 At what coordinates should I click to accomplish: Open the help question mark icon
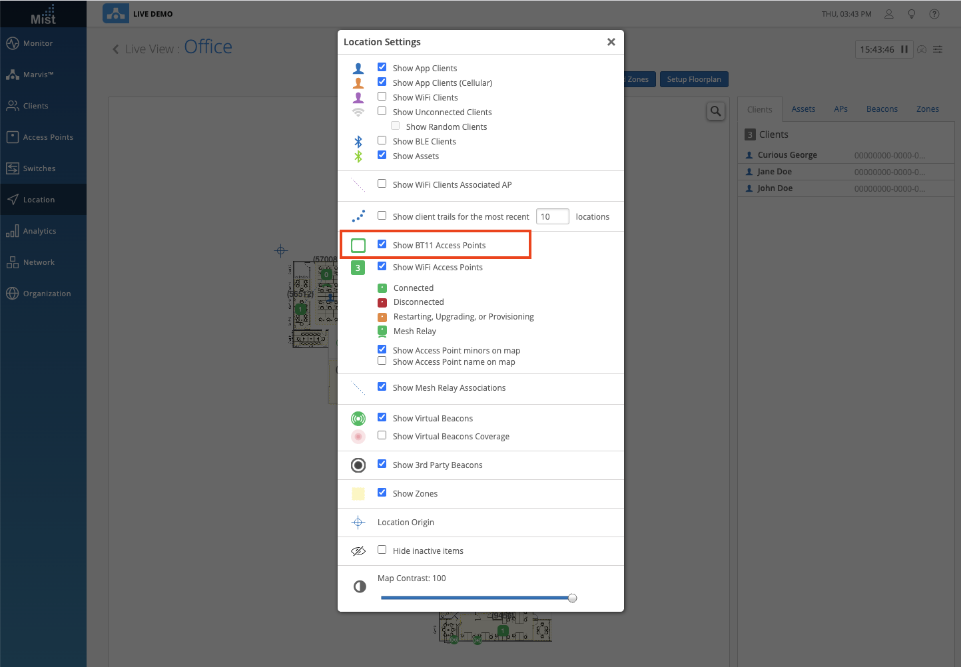(934, 14)
